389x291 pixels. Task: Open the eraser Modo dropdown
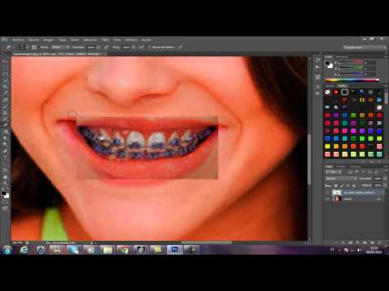pyautogui.click(x=59, y=48)
